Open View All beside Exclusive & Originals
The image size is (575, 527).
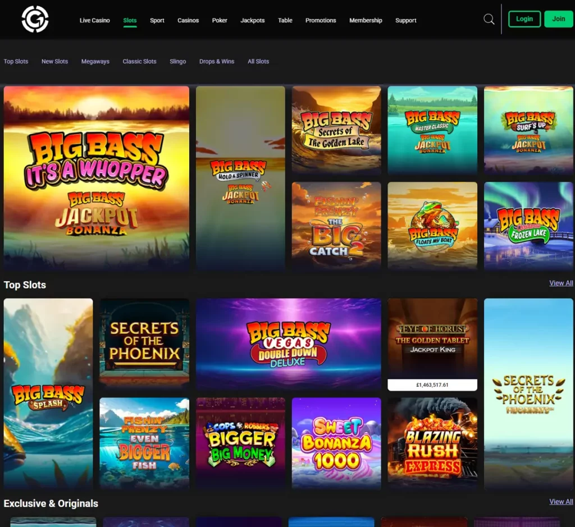[560, 501]
